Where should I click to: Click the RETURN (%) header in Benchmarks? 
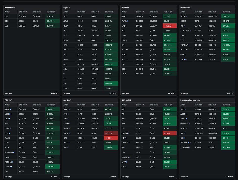pyautogui.click(x=51, y=12)
